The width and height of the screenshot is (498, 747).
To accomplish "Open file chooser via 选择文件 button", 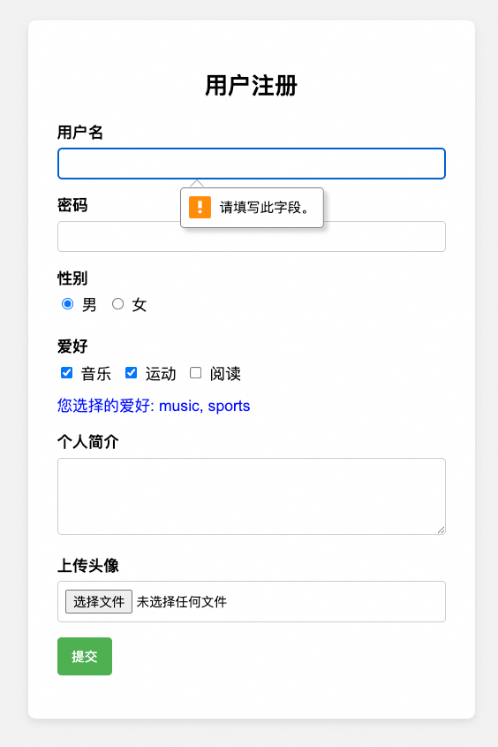I will pyautogui.click(x=99, y=602).
